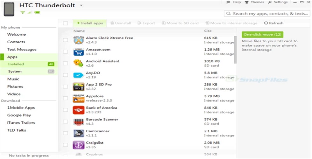Click the HTC Thunderbolt phone image

[x=9, y=9]
